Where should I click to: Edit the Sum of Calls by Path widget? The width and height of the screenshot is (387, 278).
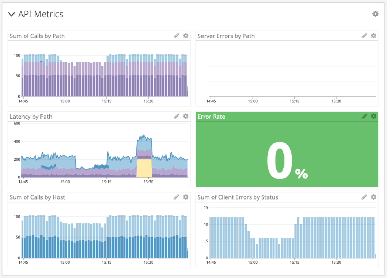click(176, 36)
